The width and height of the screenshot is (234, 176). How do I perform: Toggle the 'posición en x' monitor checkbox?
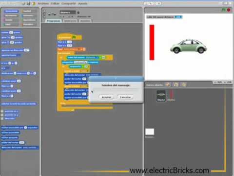click(x=2, y=111)
